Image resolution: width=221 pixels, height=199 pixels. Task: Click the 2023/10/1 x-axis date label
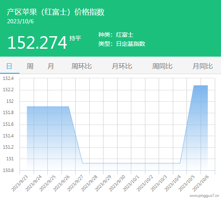[131, 183]
